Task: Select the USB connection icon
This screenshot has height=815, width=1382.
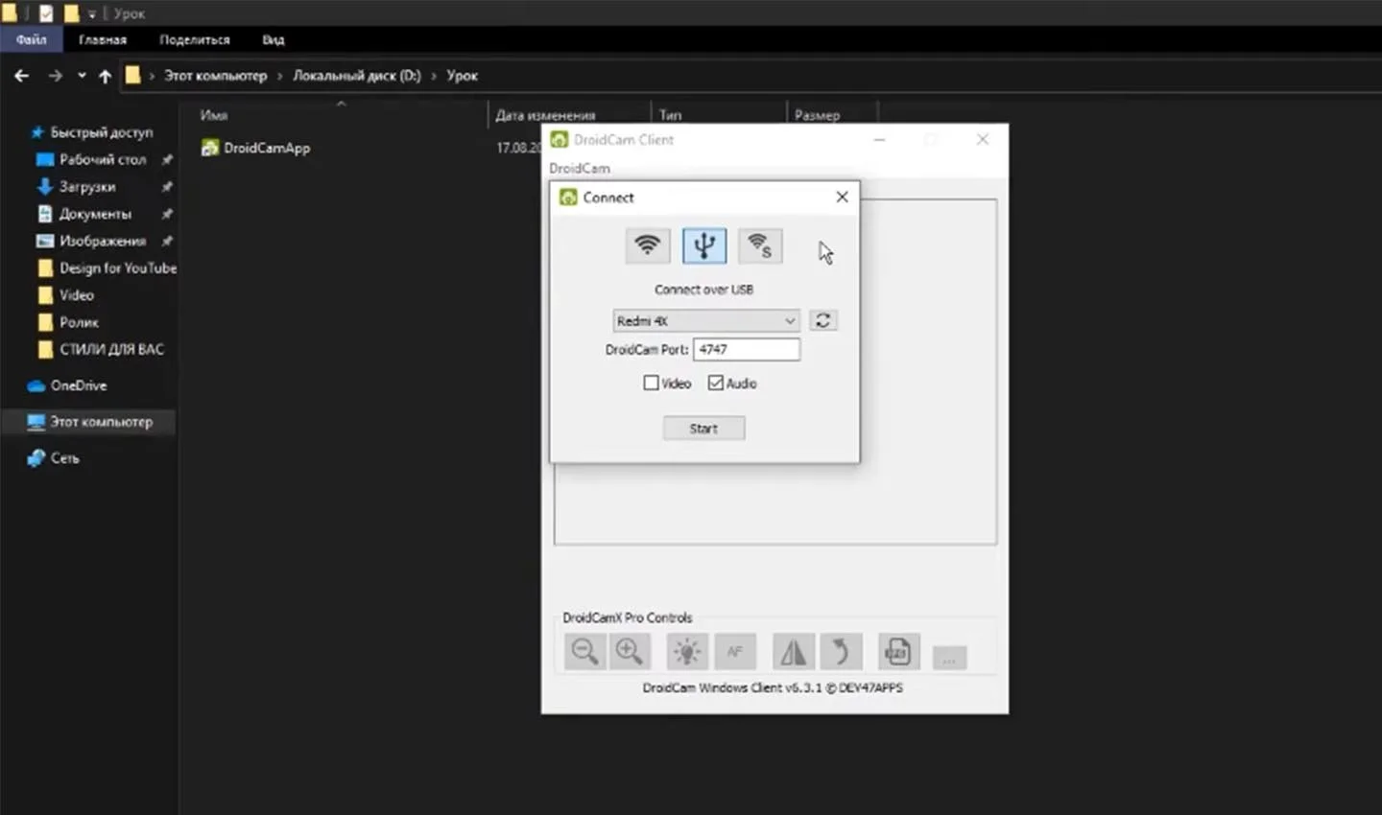Action: pyautogui.click(x=704, y=245)
